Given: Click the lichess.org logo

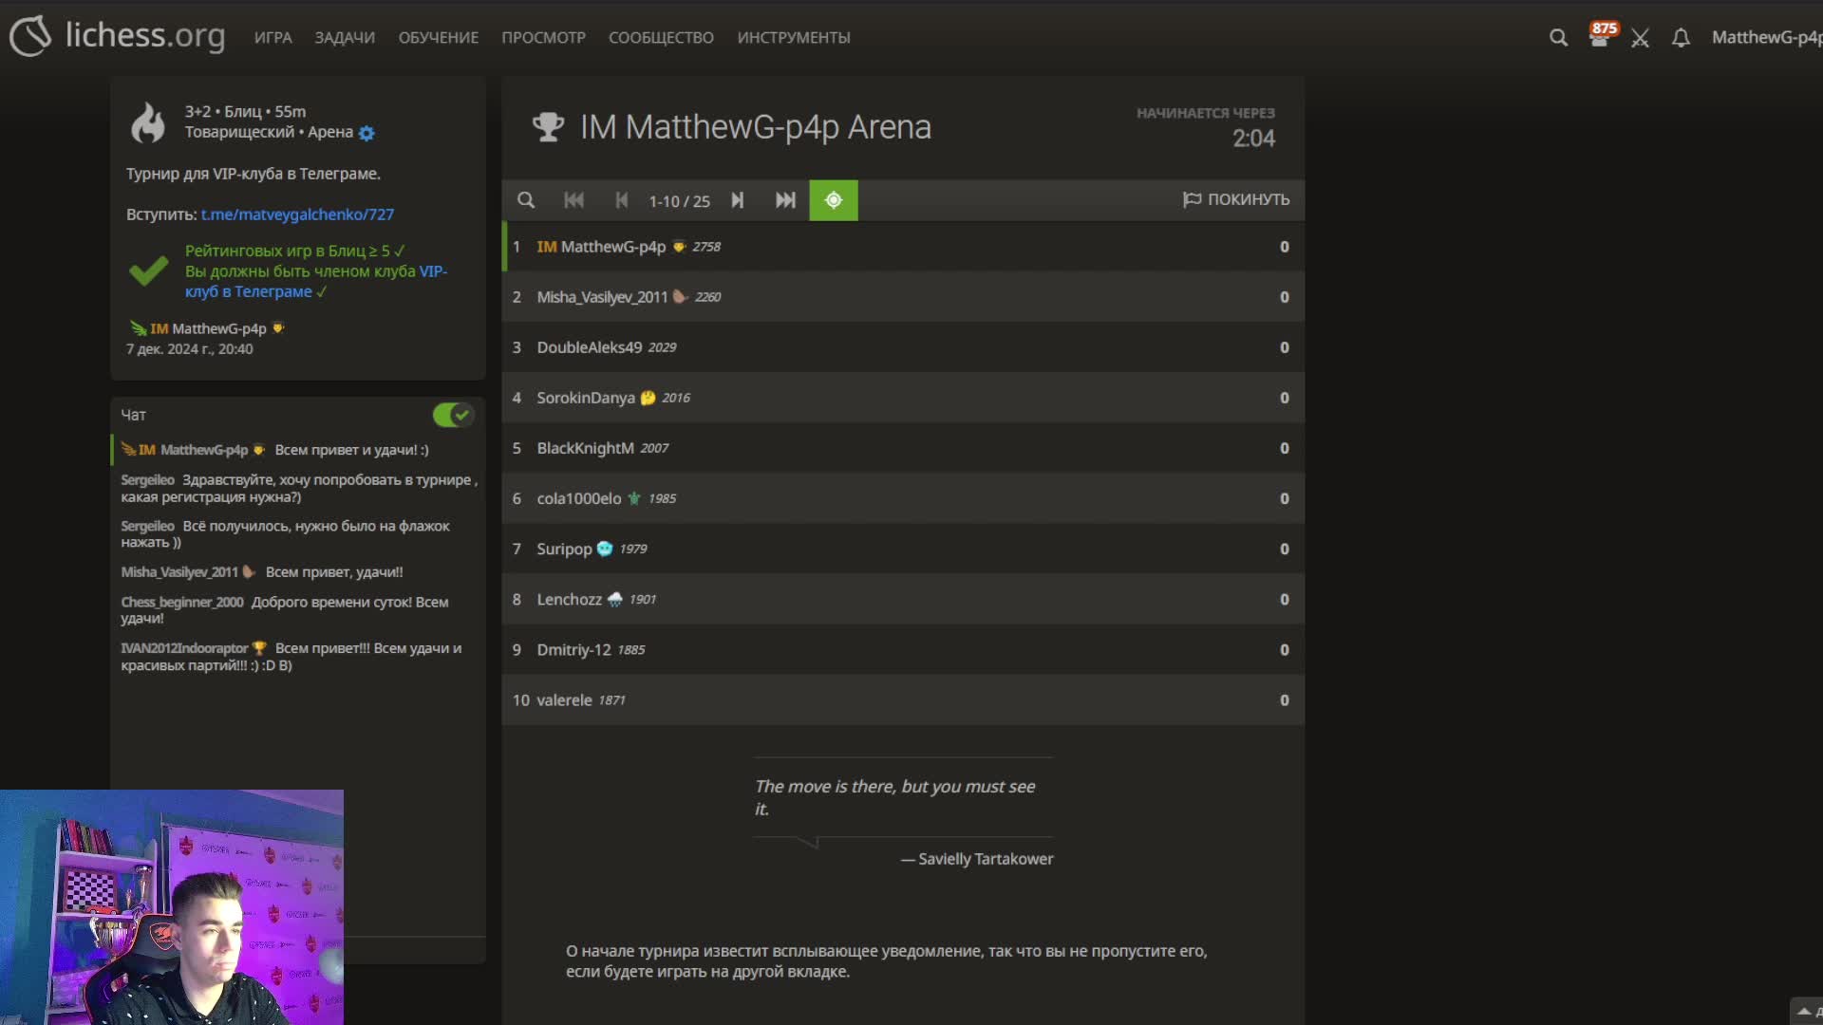Looking at the screenshot, I should [x=118, y=36].
